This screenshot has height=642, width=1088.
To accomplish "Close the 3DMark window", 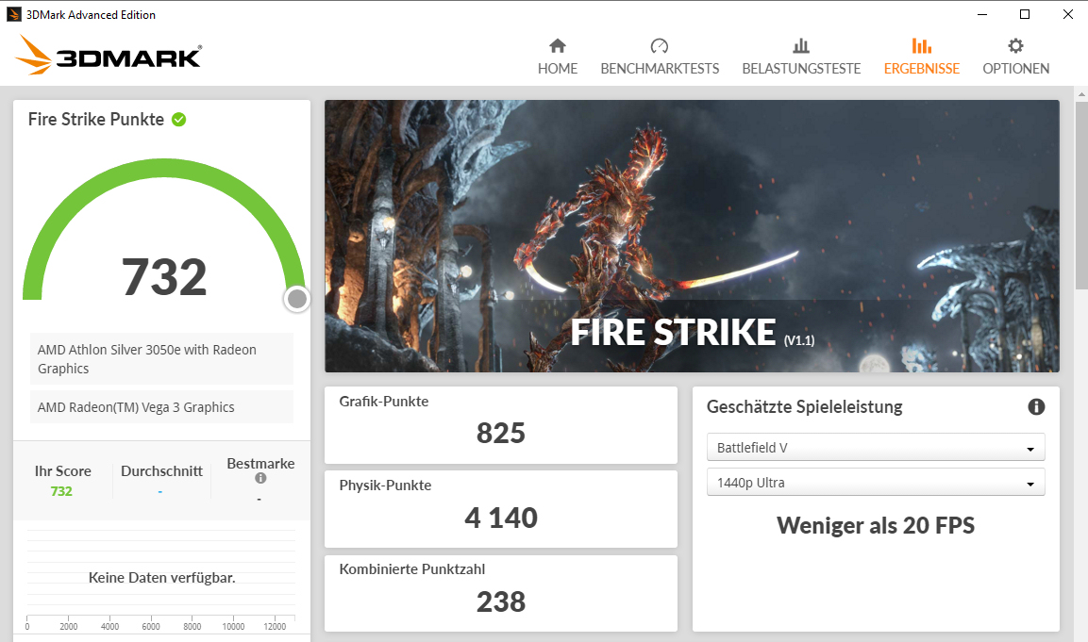I will 1068,14.
